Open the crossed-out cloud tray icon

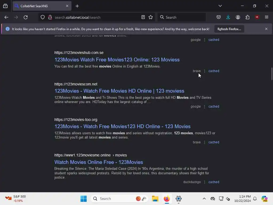click(x=212, y=199)
